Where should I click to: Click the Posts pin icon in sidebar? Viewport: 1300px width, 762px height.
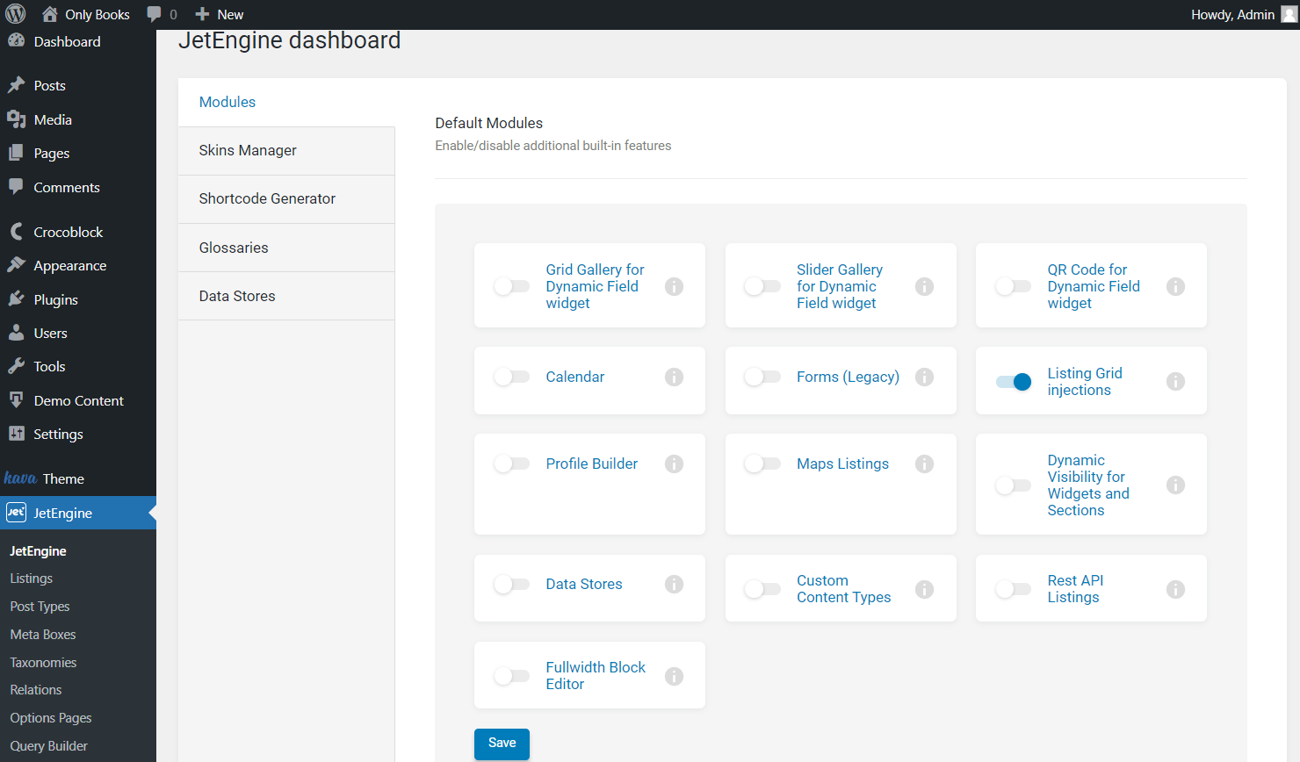(x=16, y=85)
